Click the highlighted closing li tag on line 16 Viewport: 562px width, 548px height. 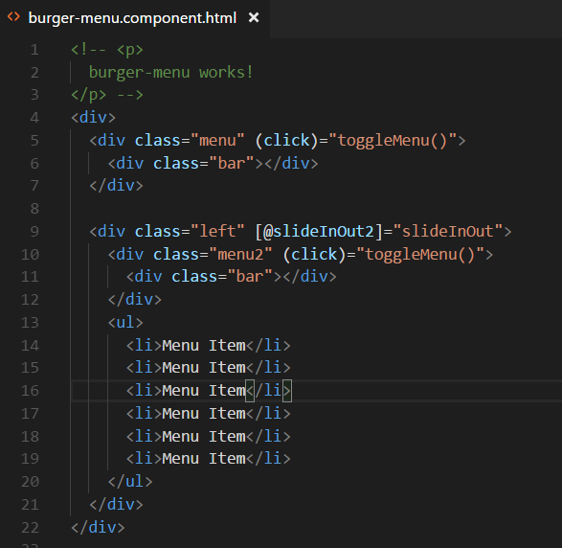pos(268,391)
